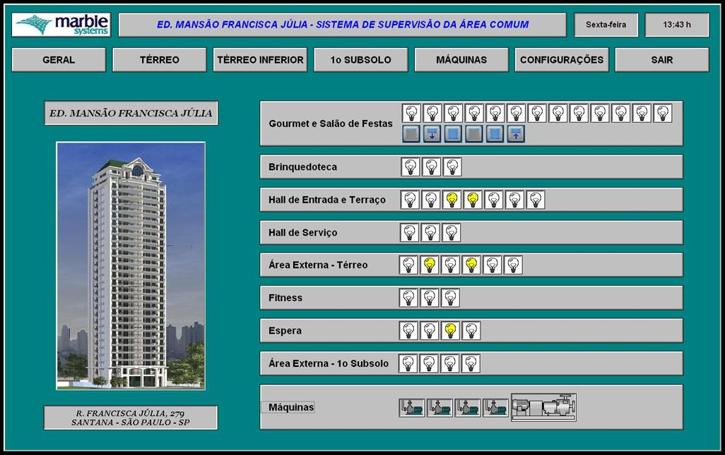Switch on first Fitness lamp
This screenshot has width=725, height=455.
pyautogui.click(x=408, y=298)
